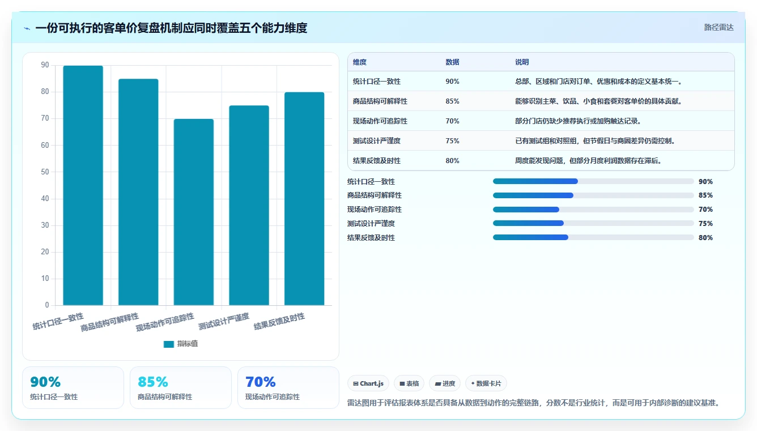The width and height of the screenshot is (757, 431).
Task: Click description starting 总部、区域和门店
Action: tap(599, 82)
